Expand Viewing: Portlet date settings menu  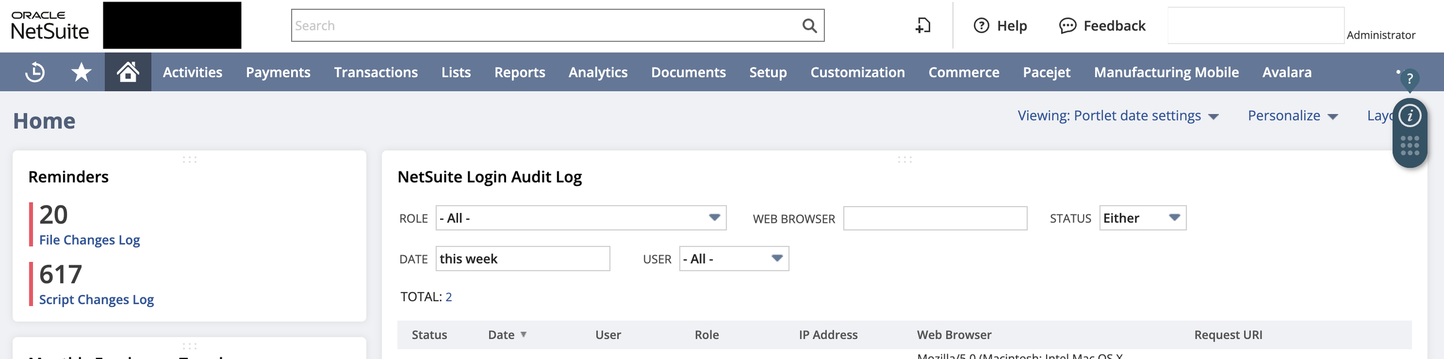[1118, 116]
